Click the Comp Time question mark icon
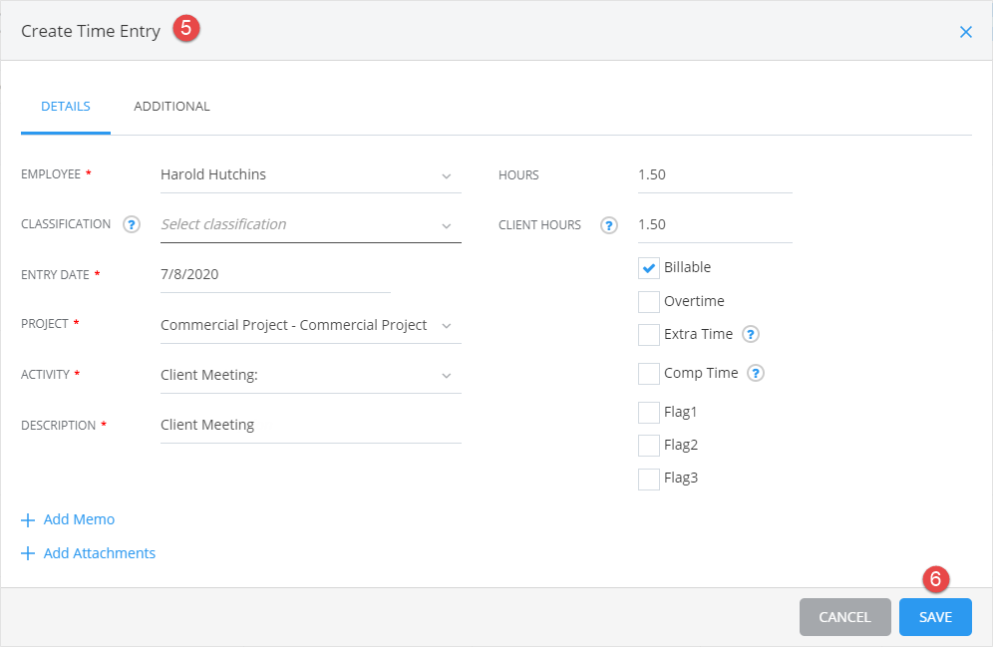This screenshot has width=993, height=647. click(x=755, y=373)
